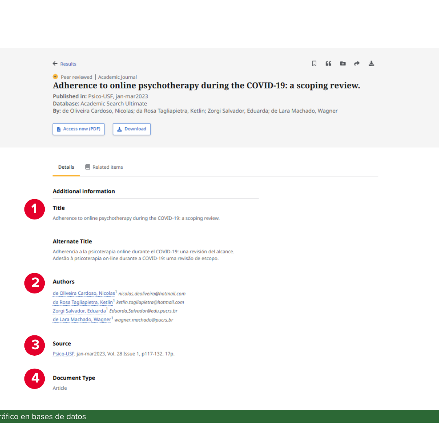The image size is (439, 439).
Task: Bookmark this article record
Action: 314,63
